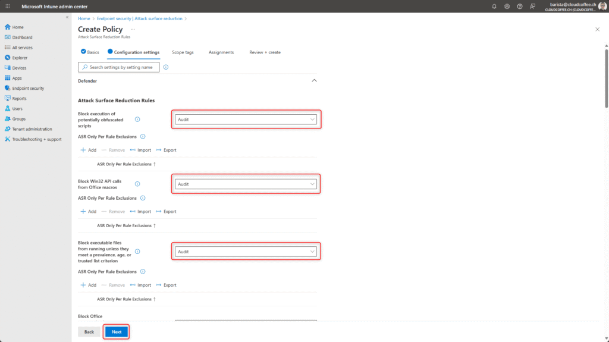Open dropdown for executable files prevalence rule

tap(246, 252)
